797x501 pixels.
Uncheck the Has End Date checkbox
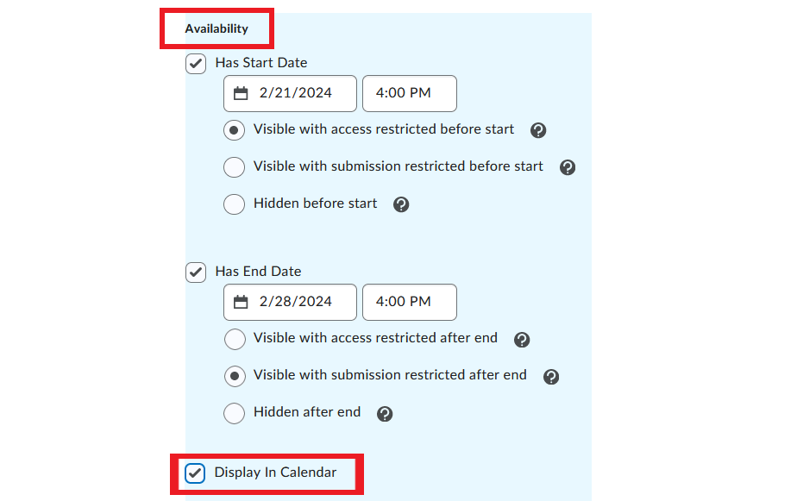[196, 272]
